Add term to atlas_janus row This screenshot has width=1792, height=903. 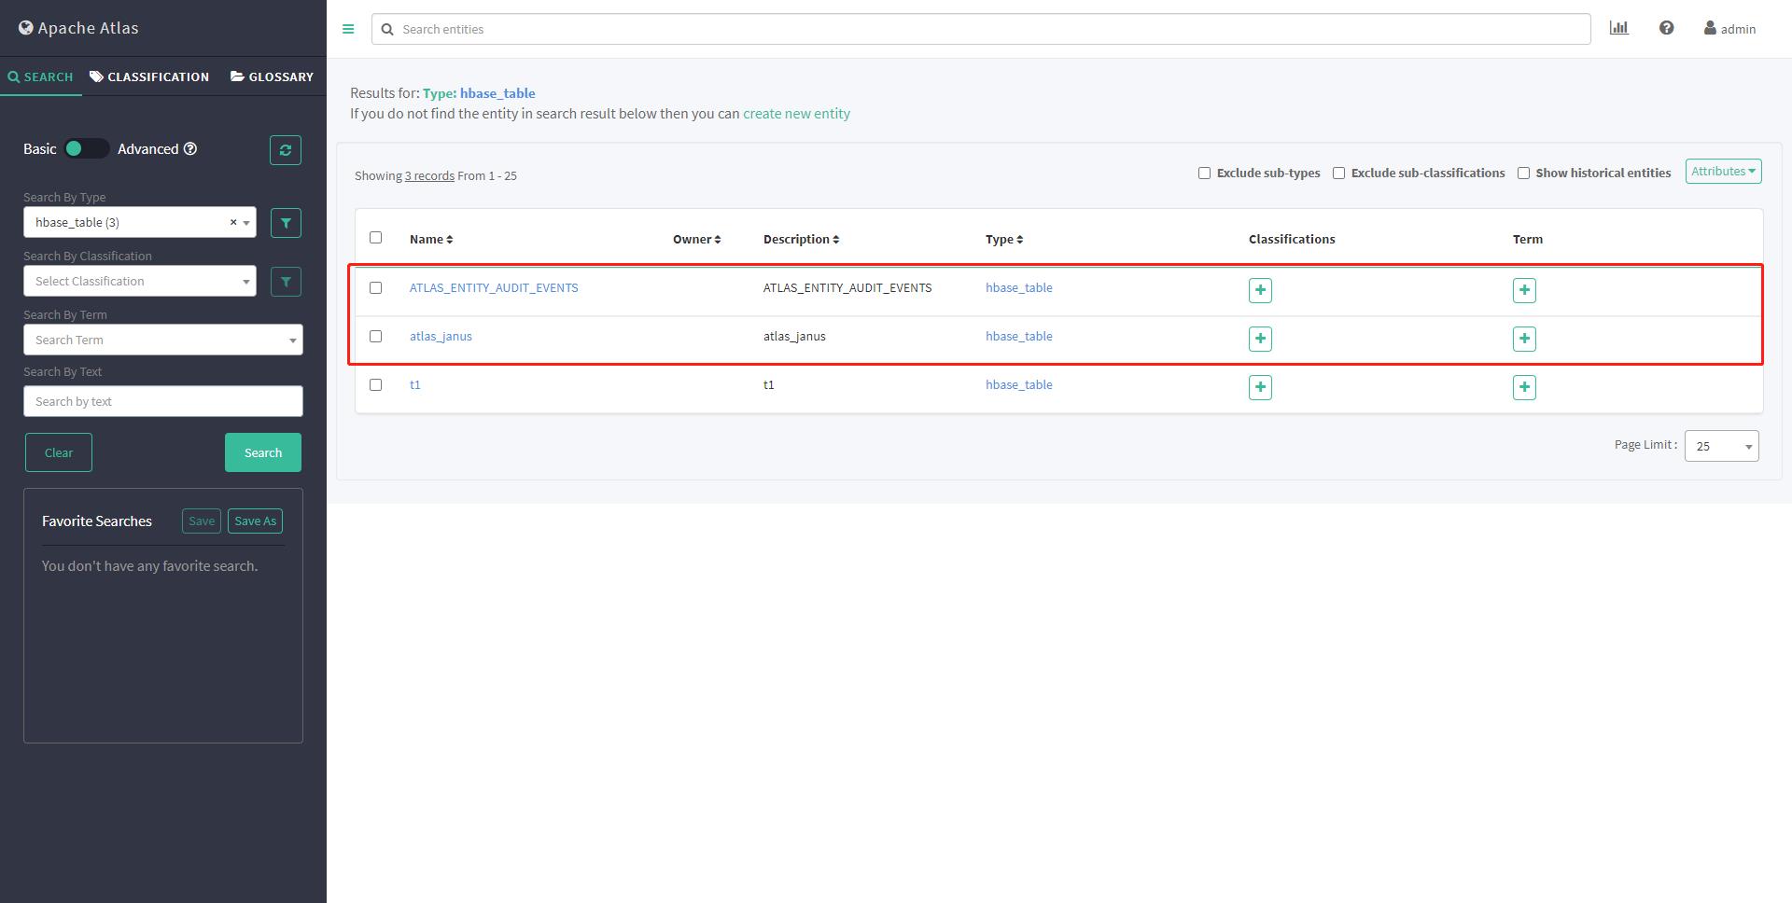pyautogui.click(x=1524, y=339)
